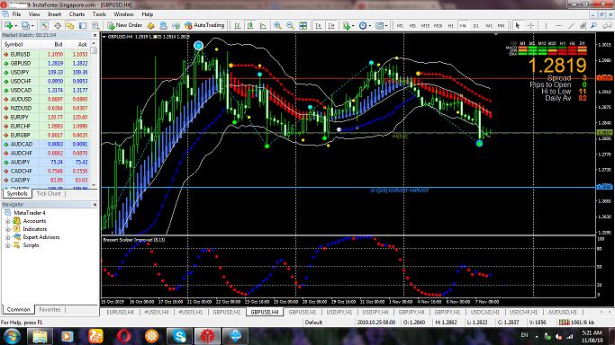Switch to M1 timeframe
Screen dimensions: 615x345
tap(400, 26)
